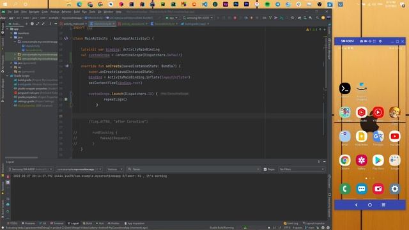Open the Build tool window tab
409x230 pixels.
pos(88,224)
